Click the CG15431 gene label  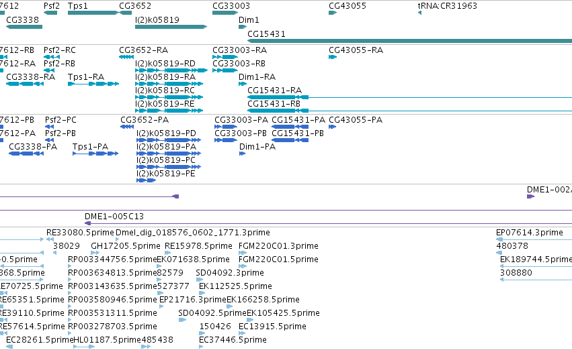(266, 34)
